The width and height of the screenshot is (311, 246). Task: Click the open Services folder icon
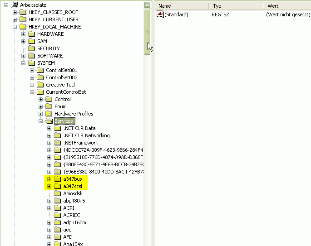(x=49, y=121)
